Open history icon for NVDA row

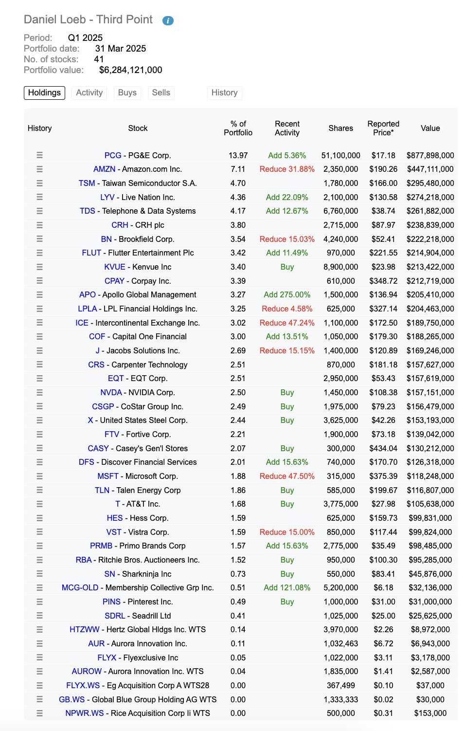pyautogui.click(x=39, y=392)
